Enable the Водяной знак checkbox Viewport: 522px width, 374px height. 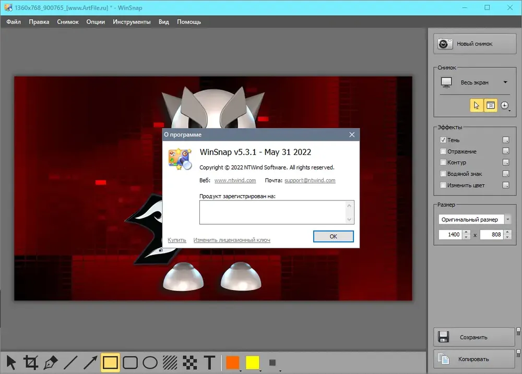tap(443, 174)
